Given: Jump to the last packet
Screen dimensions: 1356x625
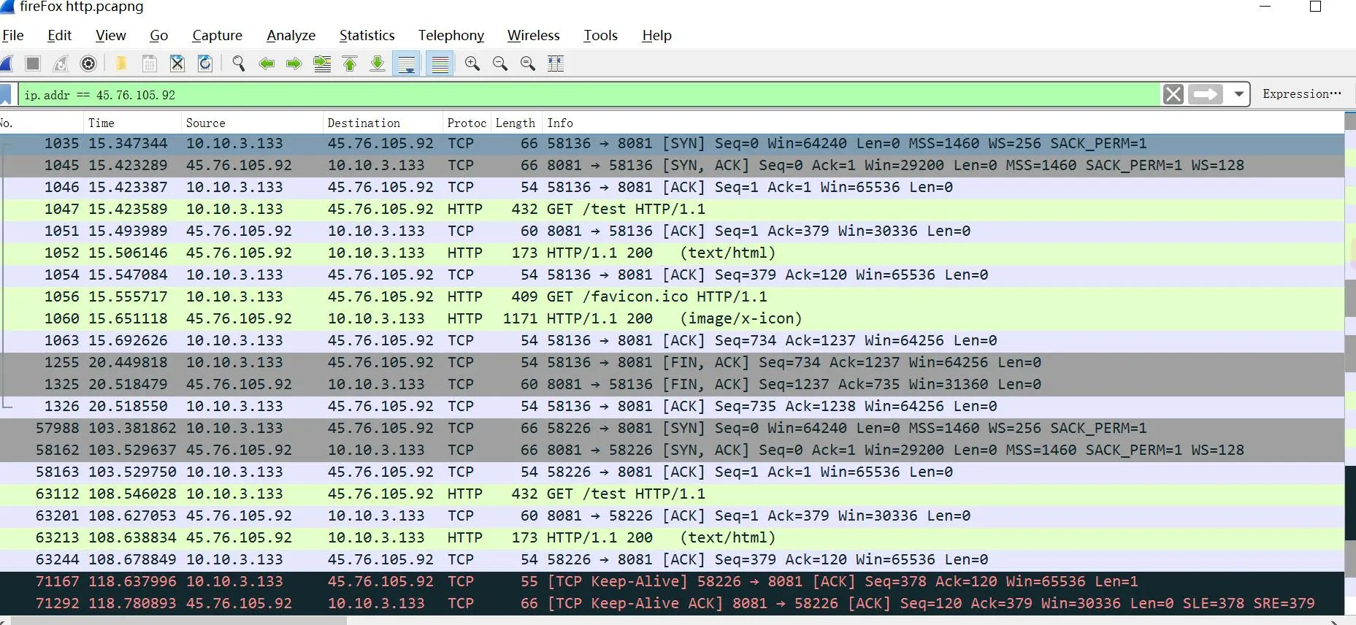Looking at the screenshot, I should click(378, 64).
